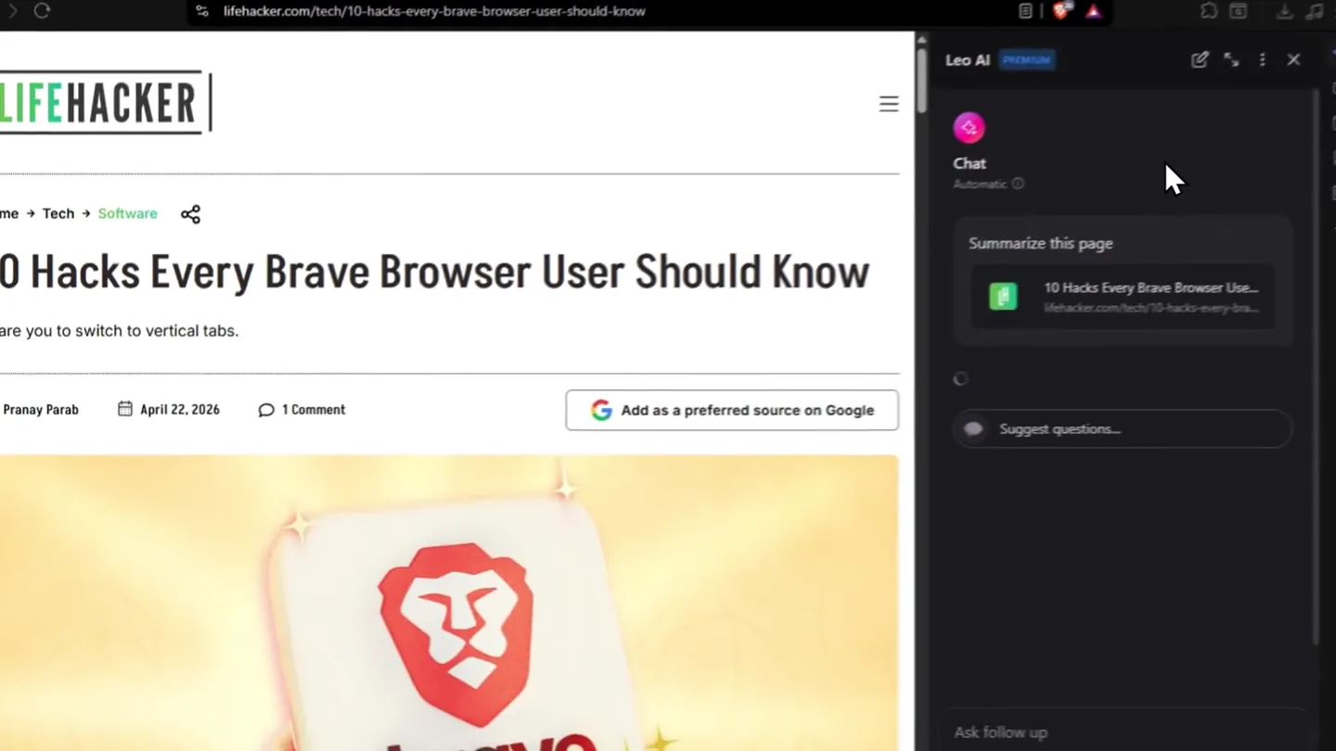Viewport: 1336px width, 751px height.
Task: Open site settings icon in address bar
Action: coord(202,11)
